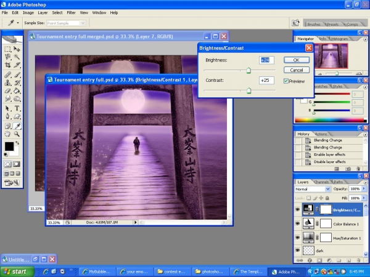370x277 pixels.
Task: Click OK in Brightness/Contrast dialog
Action: 297,60
